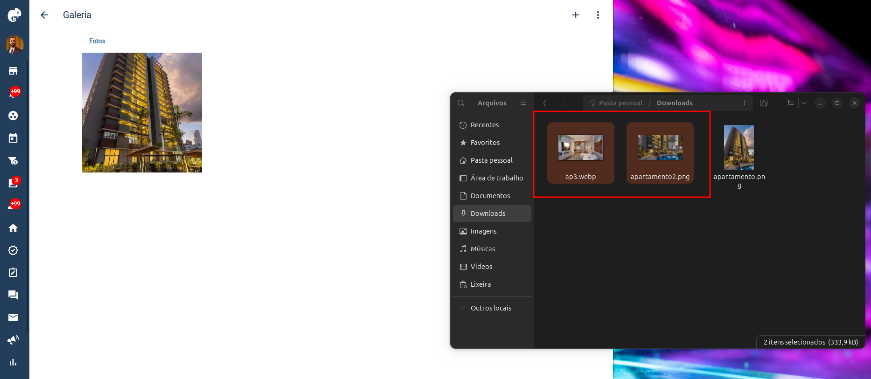Open the megaphone campaigns icon
Viewport: 871px width, 379px height.
tap(13, 340)
